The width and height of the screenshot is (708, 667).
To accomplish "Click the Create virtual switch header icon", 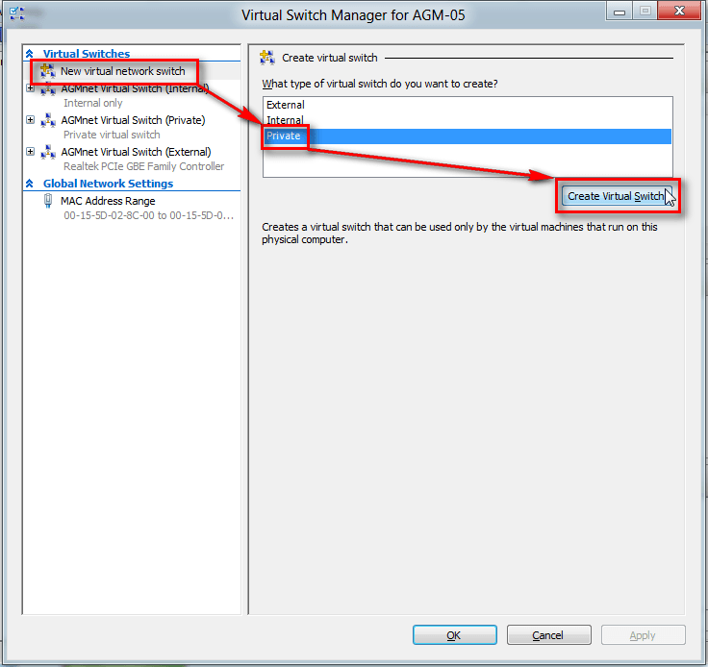I will [x=267, y=58].
